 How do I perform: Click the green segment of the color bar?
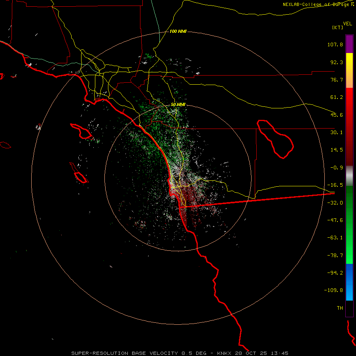(349, 225)
